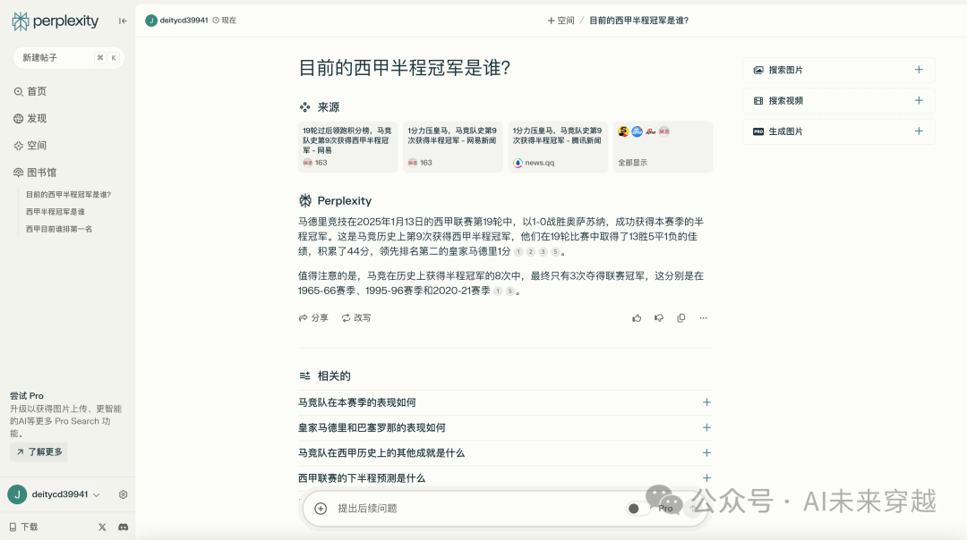The width and height of the screenshot is (967, 540).
Task: Open the more options ellipsis menu
Action: pos(703,317)
